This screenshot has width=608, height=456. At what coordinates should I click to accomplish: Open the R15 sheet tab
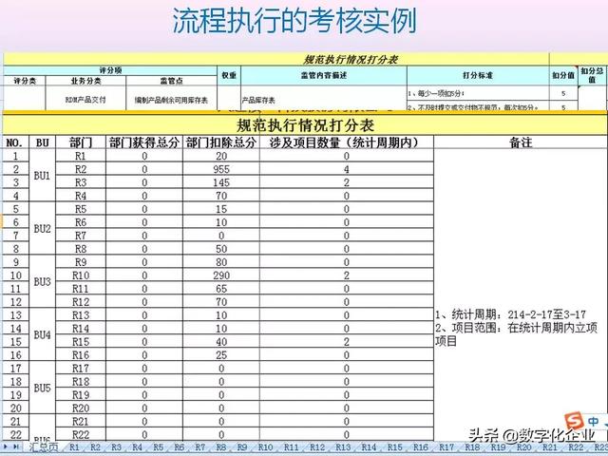tap(395, 447)
